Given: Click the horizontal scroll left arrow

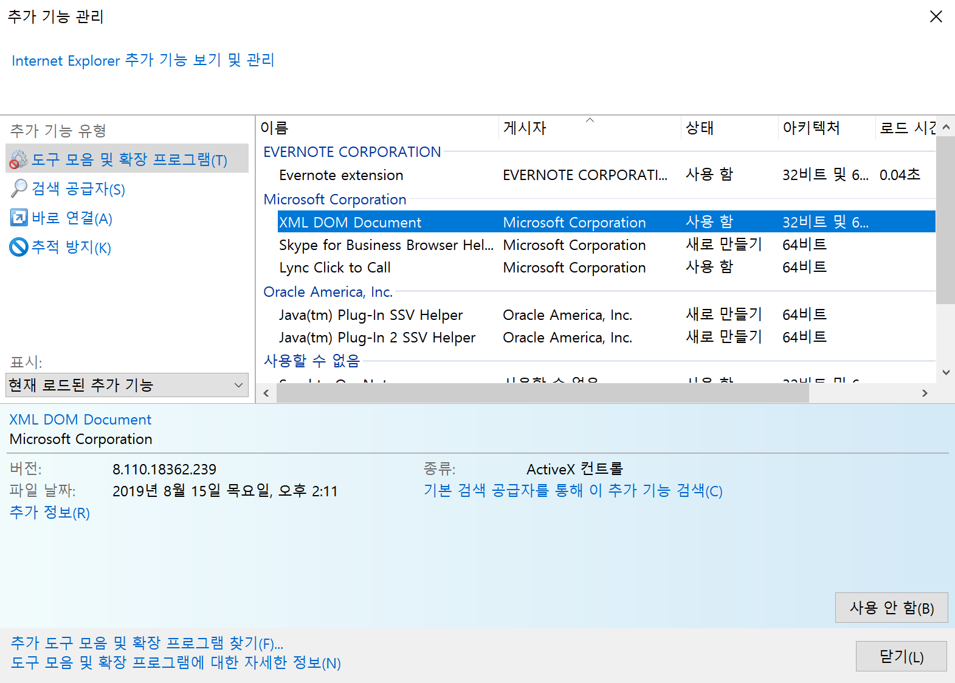Looking at the screenshot, I should click(266, 394).
